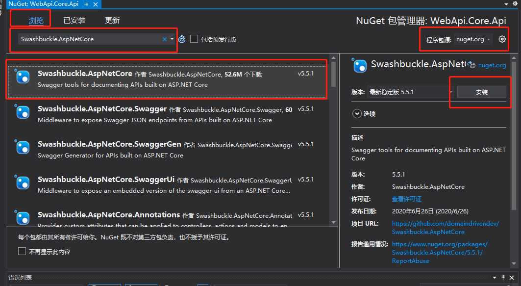This screenshot has width=521, height=286.
Task: Click the package list scroll down arrow
Action: point(333,223)
